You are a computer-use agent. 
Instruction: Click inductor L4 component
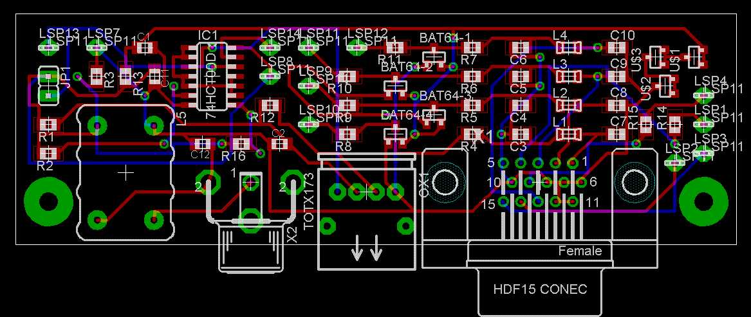[569, 47]
